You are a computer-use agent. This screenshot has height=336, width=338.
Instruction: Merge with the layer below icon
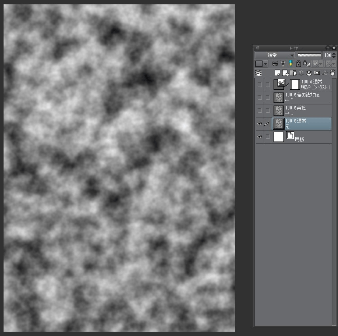pyautogui.click(x=309, y=73)
